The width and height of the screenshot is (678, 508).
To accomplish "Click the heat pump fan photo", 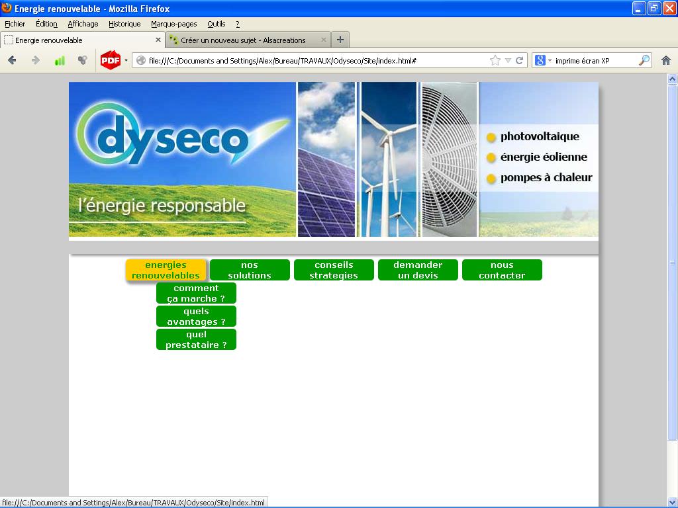I will [450, 159].
